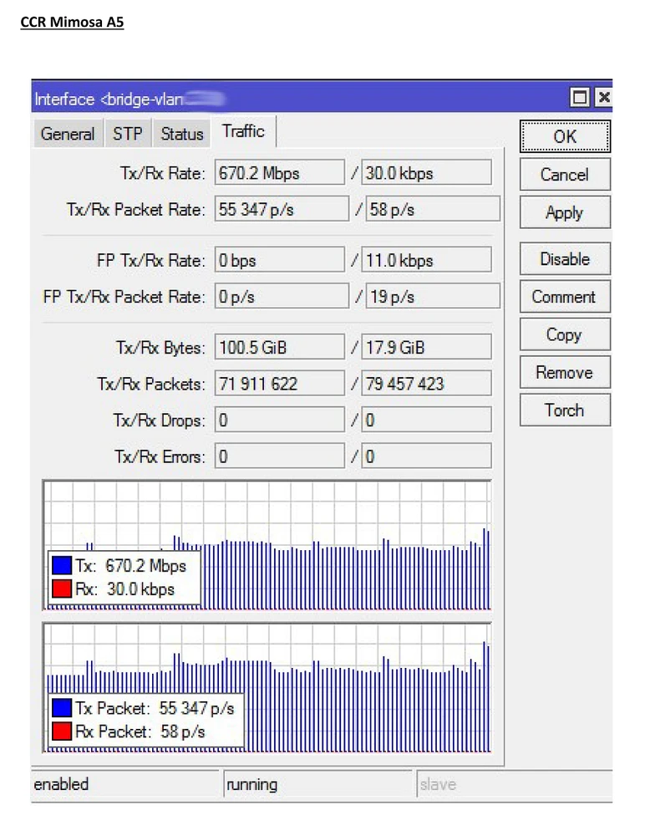Apply the interface settings
This screenshot has width=645, height=836.
tap(564, 212)
